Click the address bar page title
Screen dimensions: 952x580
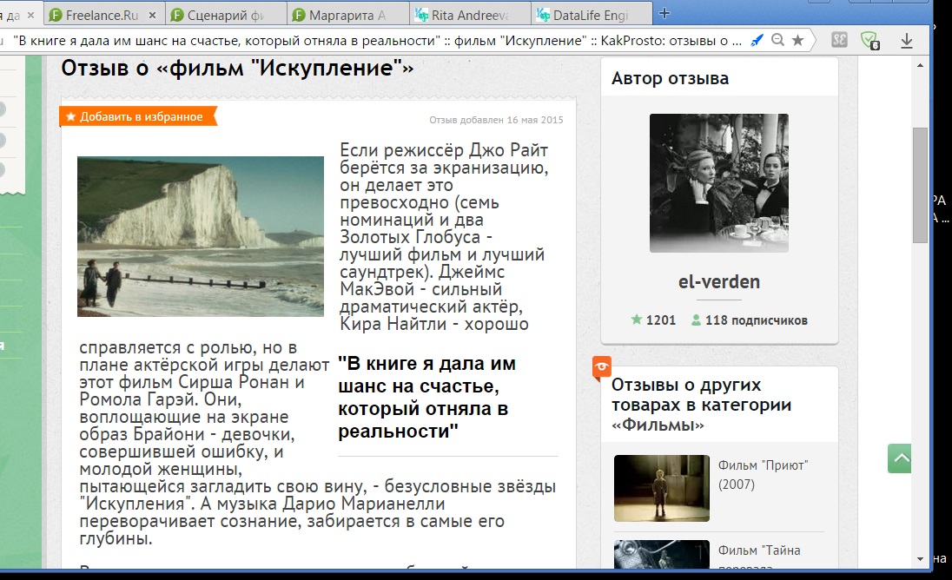(376, 41)
